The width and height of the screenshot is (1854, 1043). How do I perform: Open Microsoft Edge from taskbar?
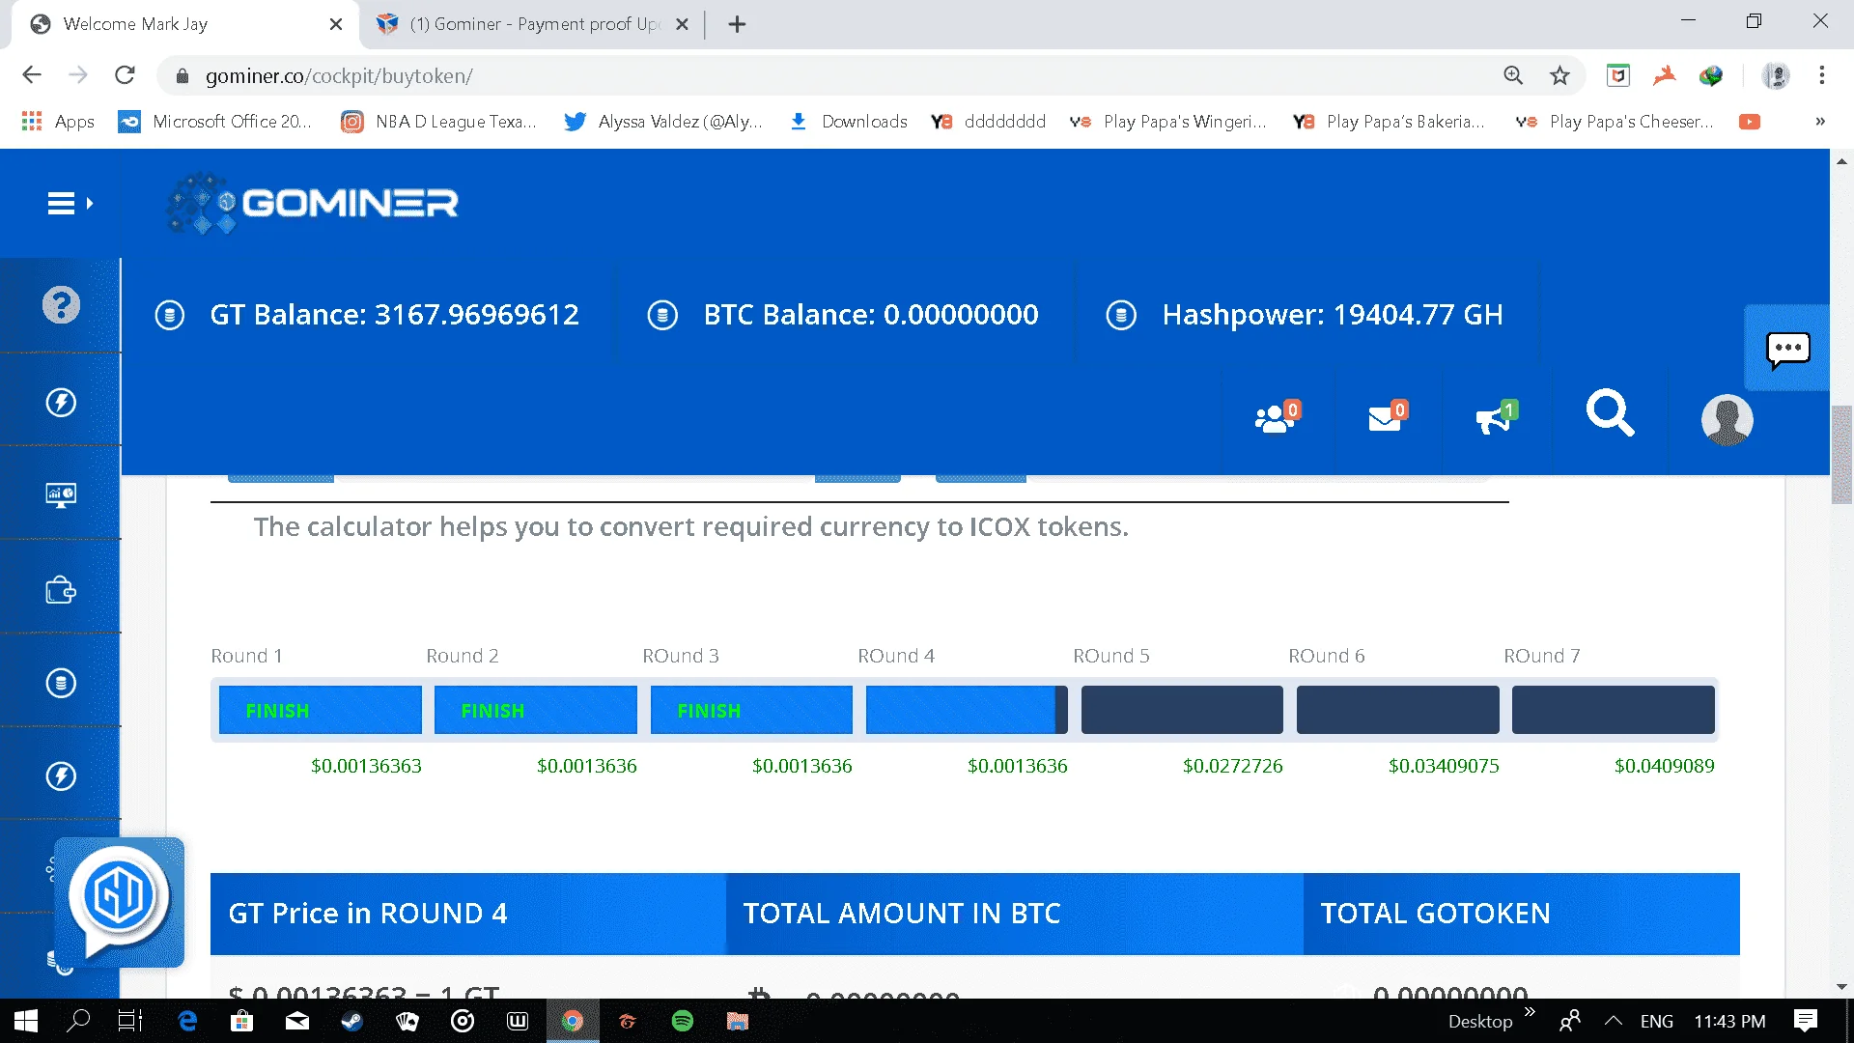point(187,1021)
